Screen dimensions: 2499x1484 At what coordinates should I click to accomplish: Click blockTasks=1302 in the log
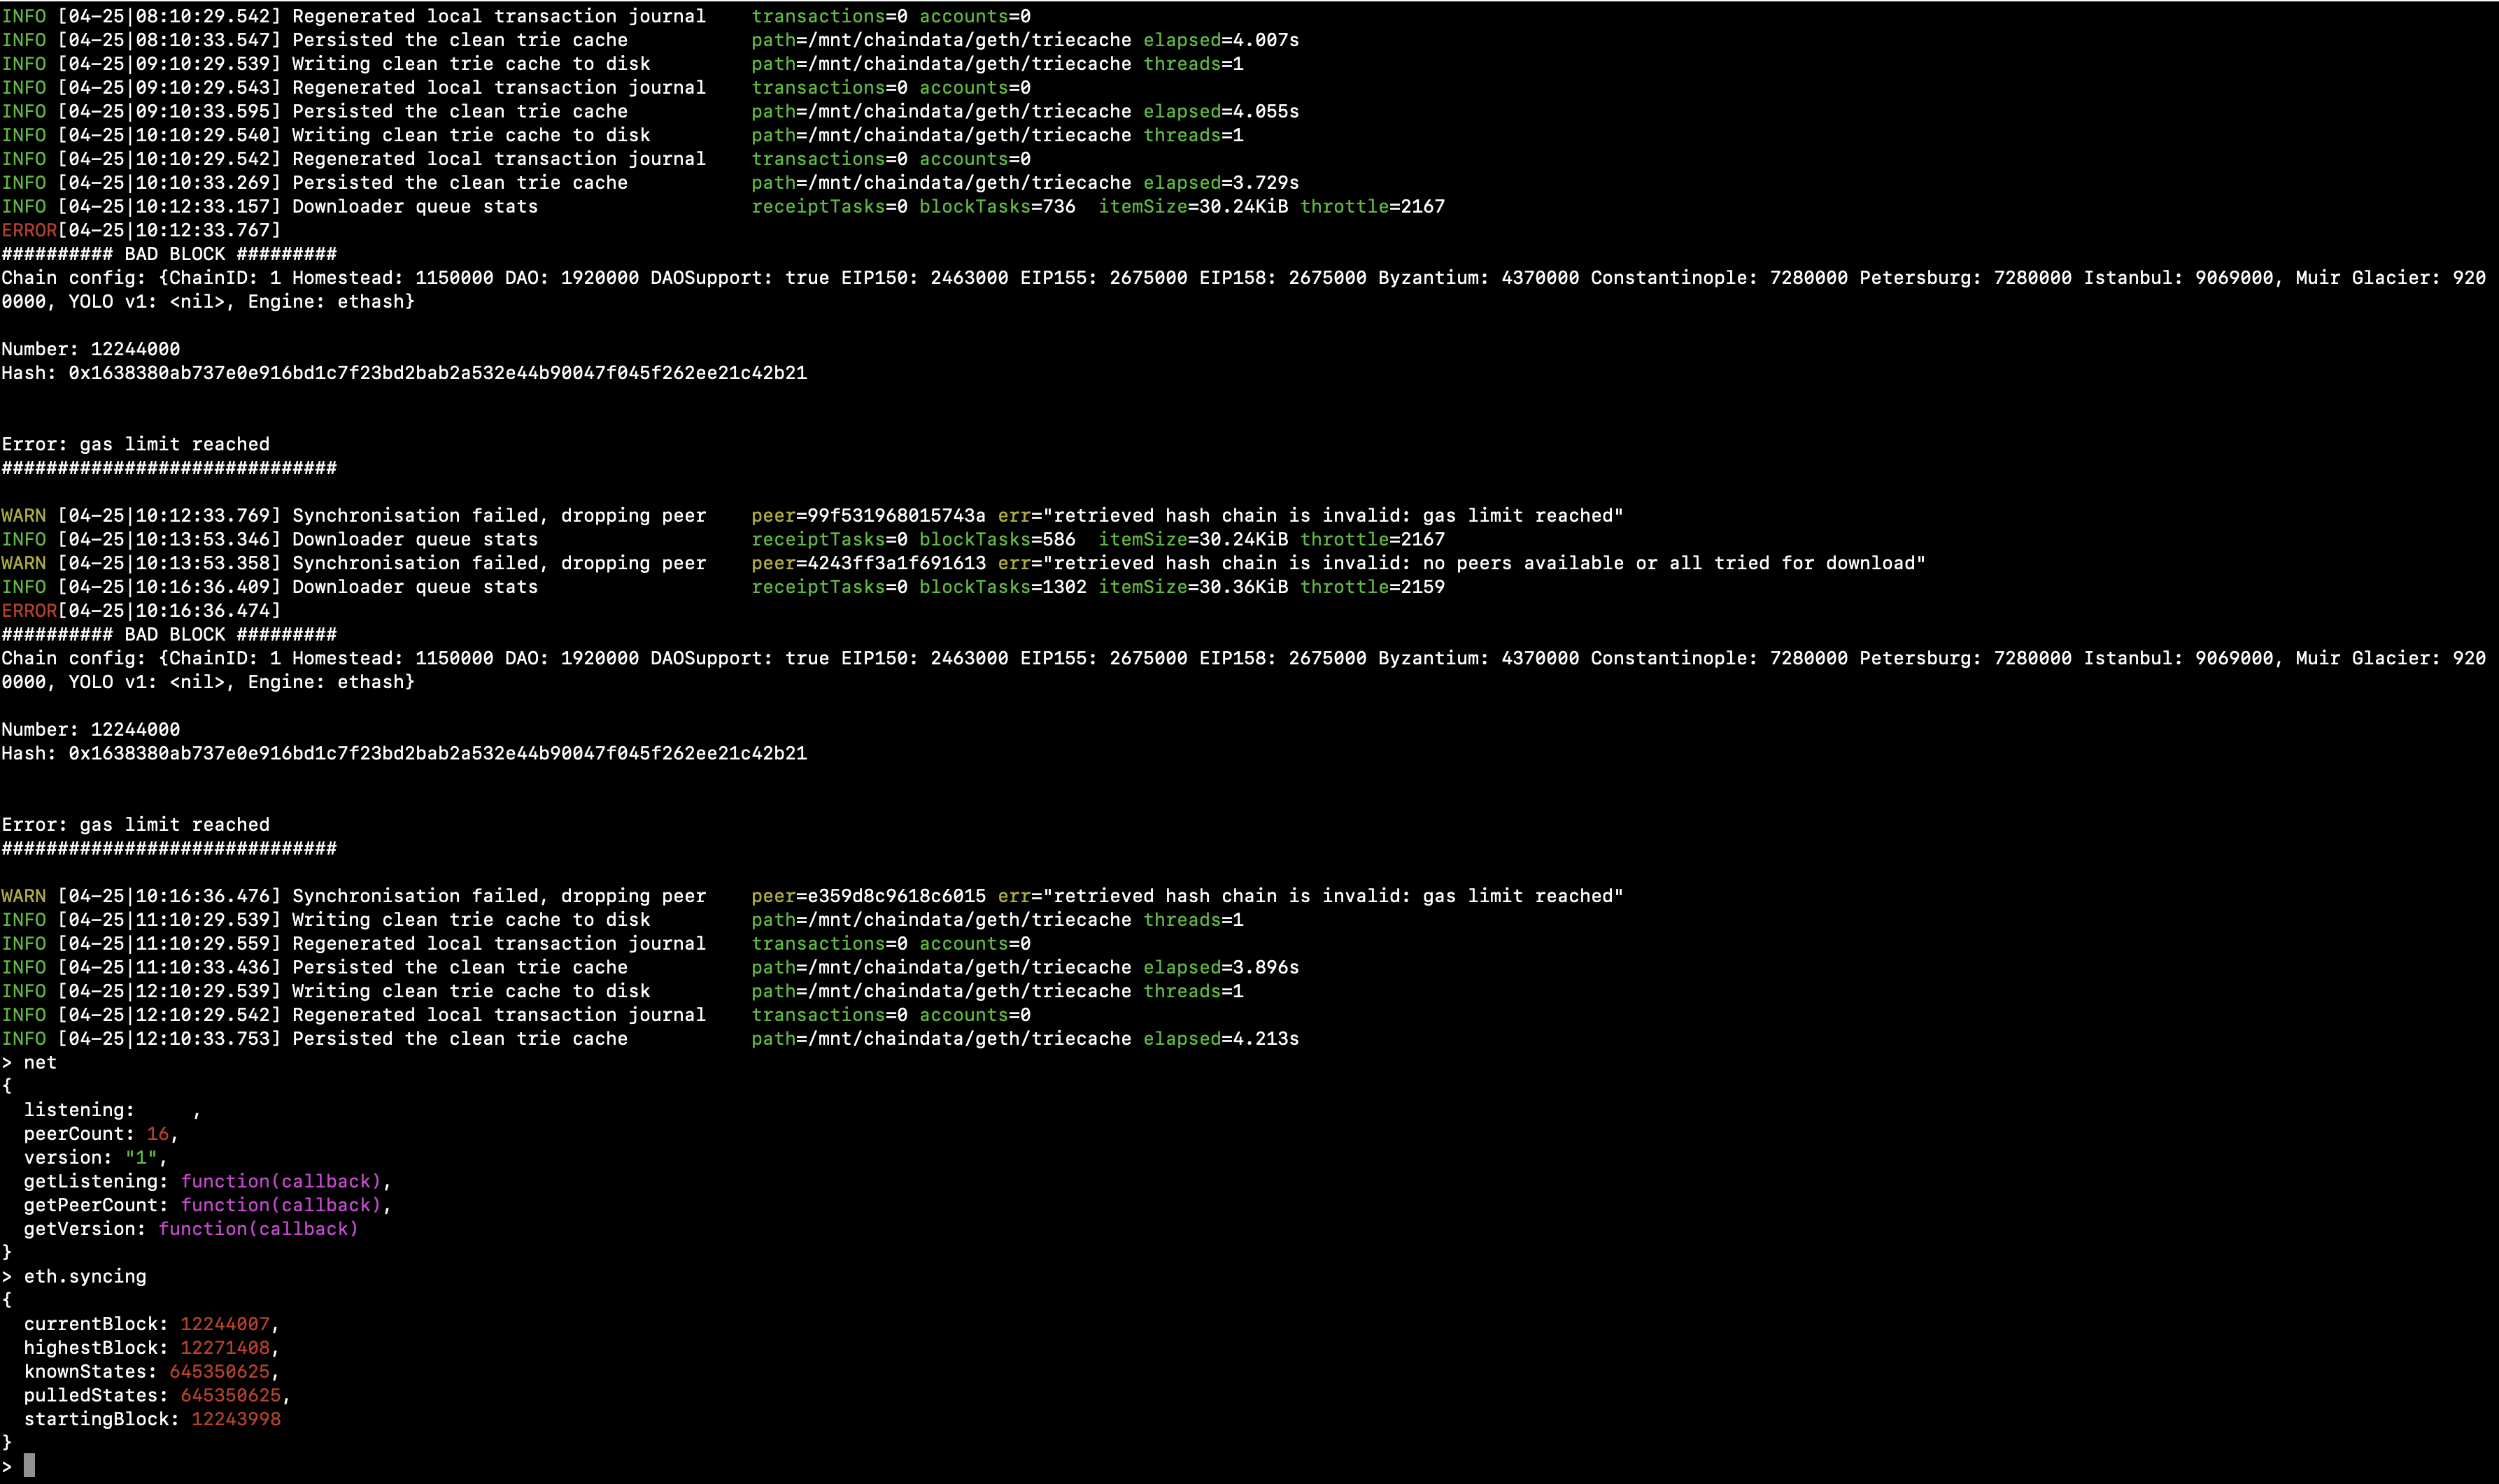pos(1003,587)
